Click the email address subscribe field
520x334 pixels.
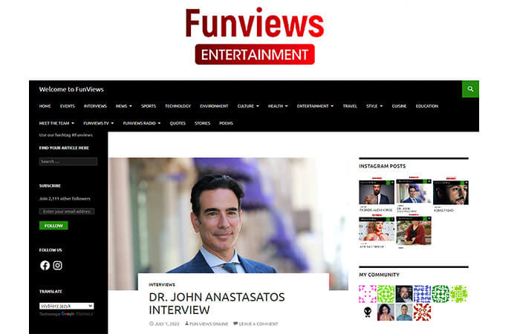67,212
